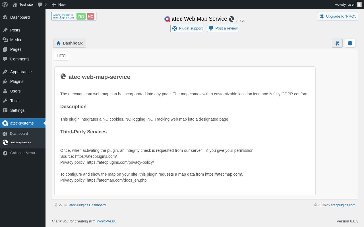
Task: Click the Upgrade to 'PRO' button
Action: pyautogui.click(x=337, y=16)
